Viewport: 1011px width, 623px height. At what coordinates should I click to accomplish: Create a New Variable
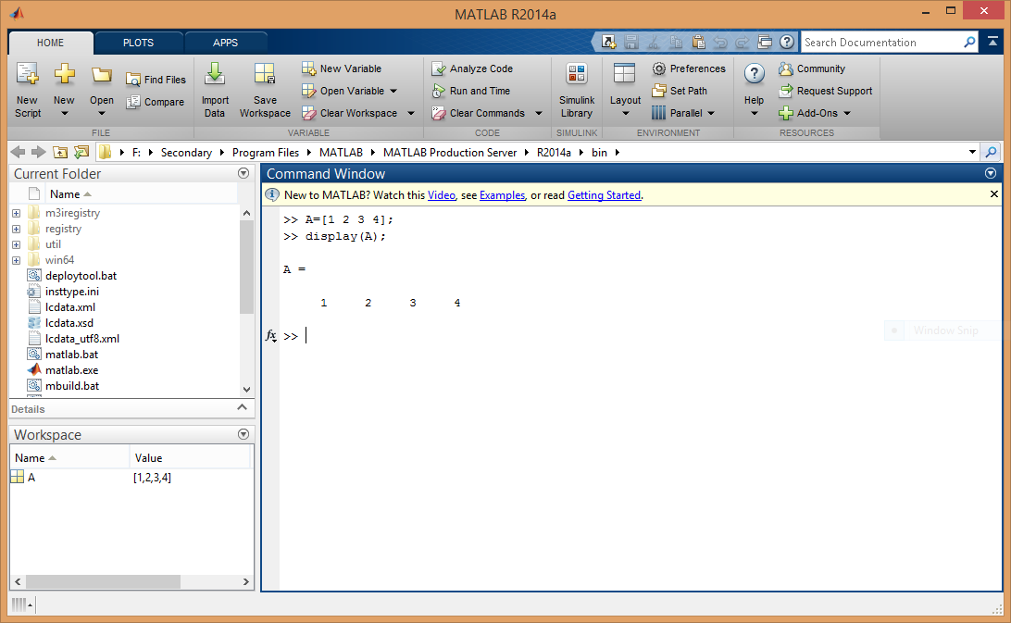click(342, 69)
